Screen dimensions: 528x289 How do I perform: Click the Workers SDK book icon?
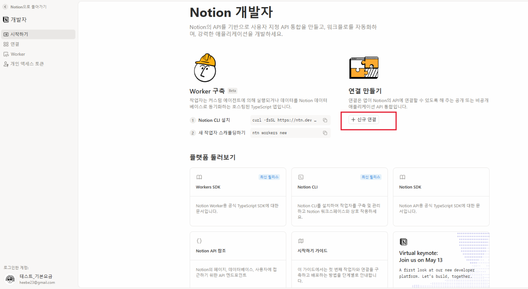[199, 177]
